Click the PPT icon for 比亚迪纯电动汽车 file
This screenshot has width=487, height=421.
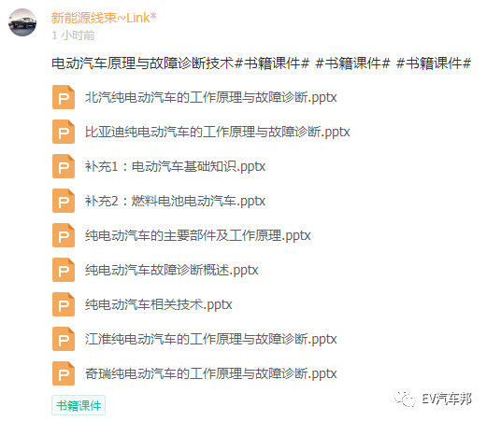pyautogui.click(x=64, y=132)
